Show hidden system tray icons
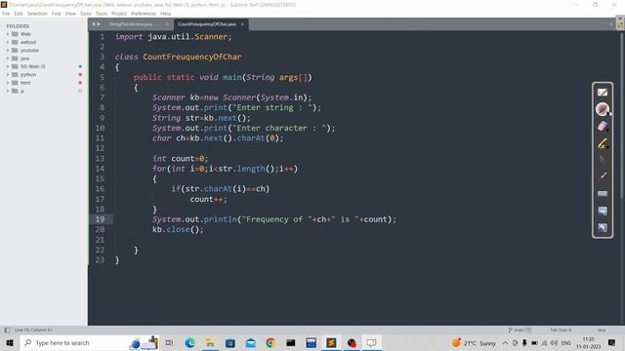The height and width of the screenshot is (351, 625). [x=505, y=342]
